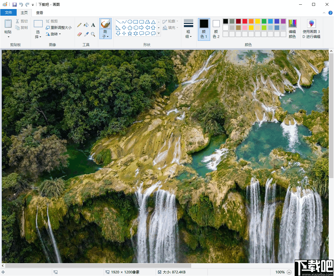This screenshot has height=276, width=334.
Task: Pick the pink color swatch
Action: click(245, 28)
